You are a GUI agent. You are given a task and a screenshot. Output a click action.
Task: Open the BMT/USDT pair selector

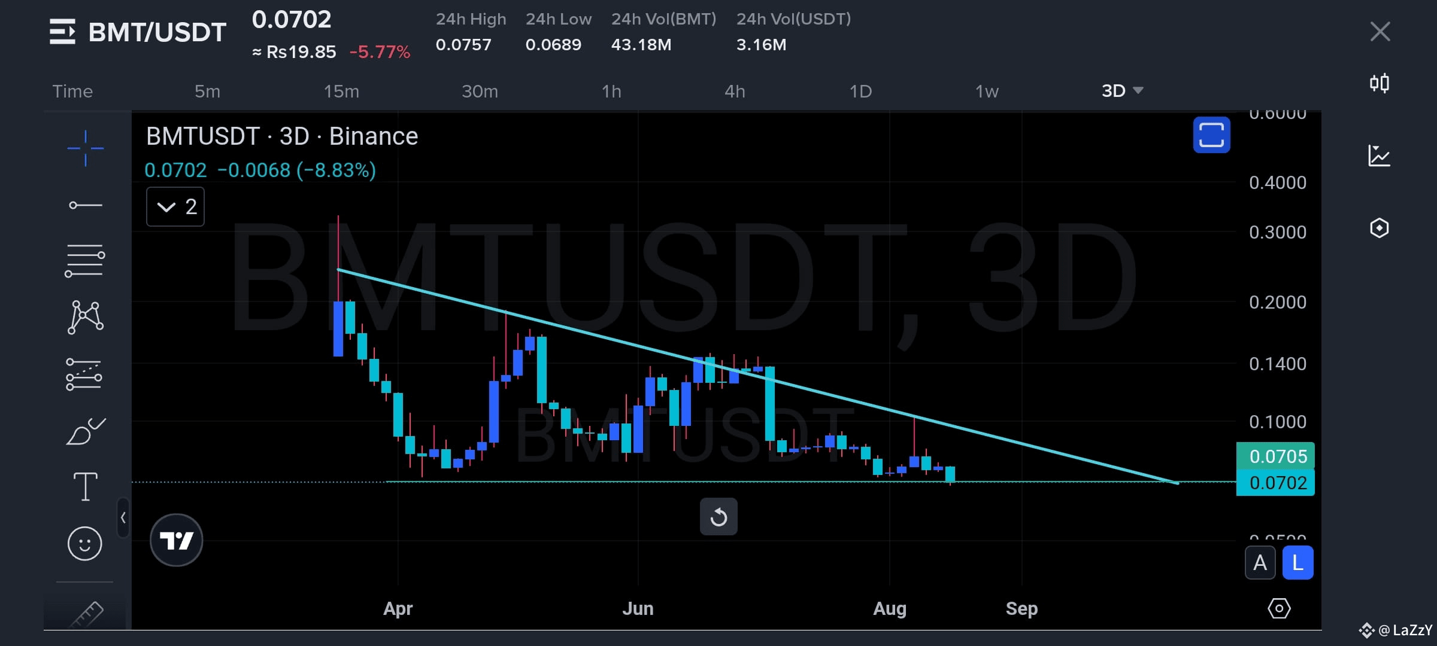pos(157,32)
